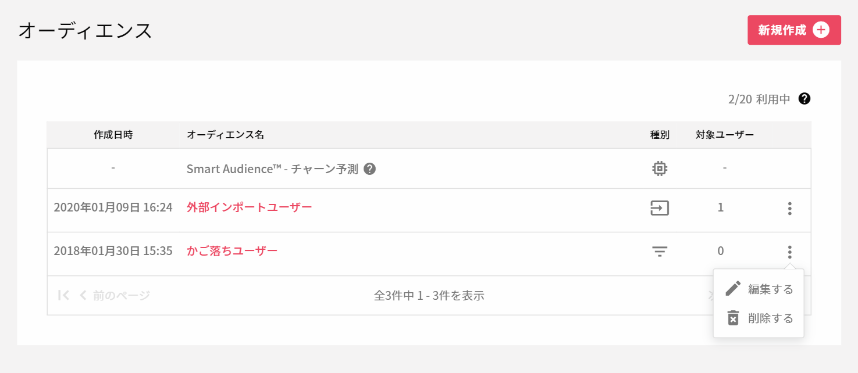This screenshot has height=373, width=858.
Task: Click help icon next to Smart Audience チャーン予測
Action: point(369,169)
